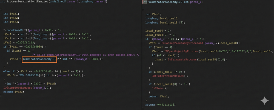Click the 'int iVar2;' declaration line

click(x=10, y=18)
